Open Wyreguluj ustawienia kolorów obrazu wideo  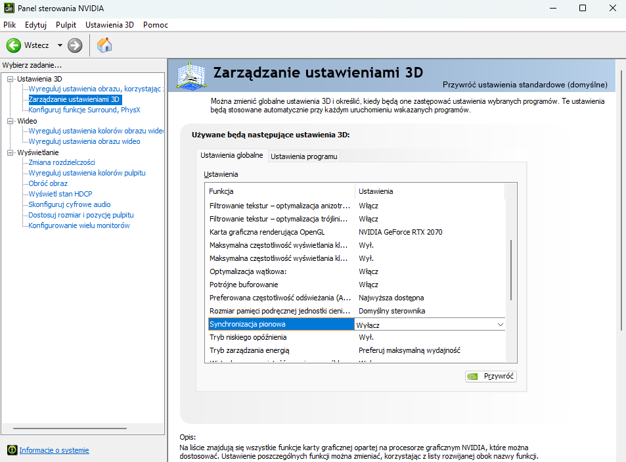(x=96, y=131)
